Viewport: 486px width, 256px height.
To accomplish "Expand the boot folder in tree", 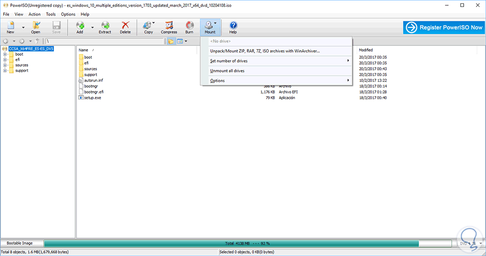I will pyautogui.click(x=5, y=54).
